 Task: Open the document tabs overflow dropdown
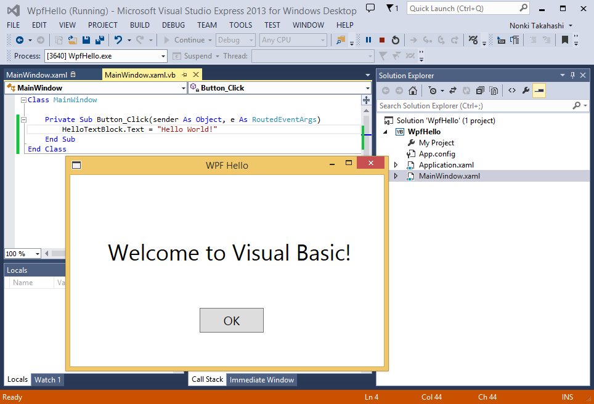tap(367, 75)
